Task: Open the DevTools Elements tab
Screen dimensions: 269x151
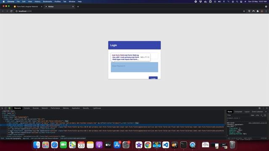Action: pos(17,108)
